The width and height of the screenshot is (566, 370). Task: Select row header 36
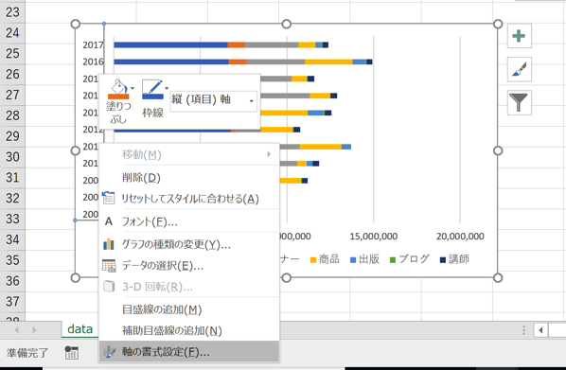tap(12, 281)
